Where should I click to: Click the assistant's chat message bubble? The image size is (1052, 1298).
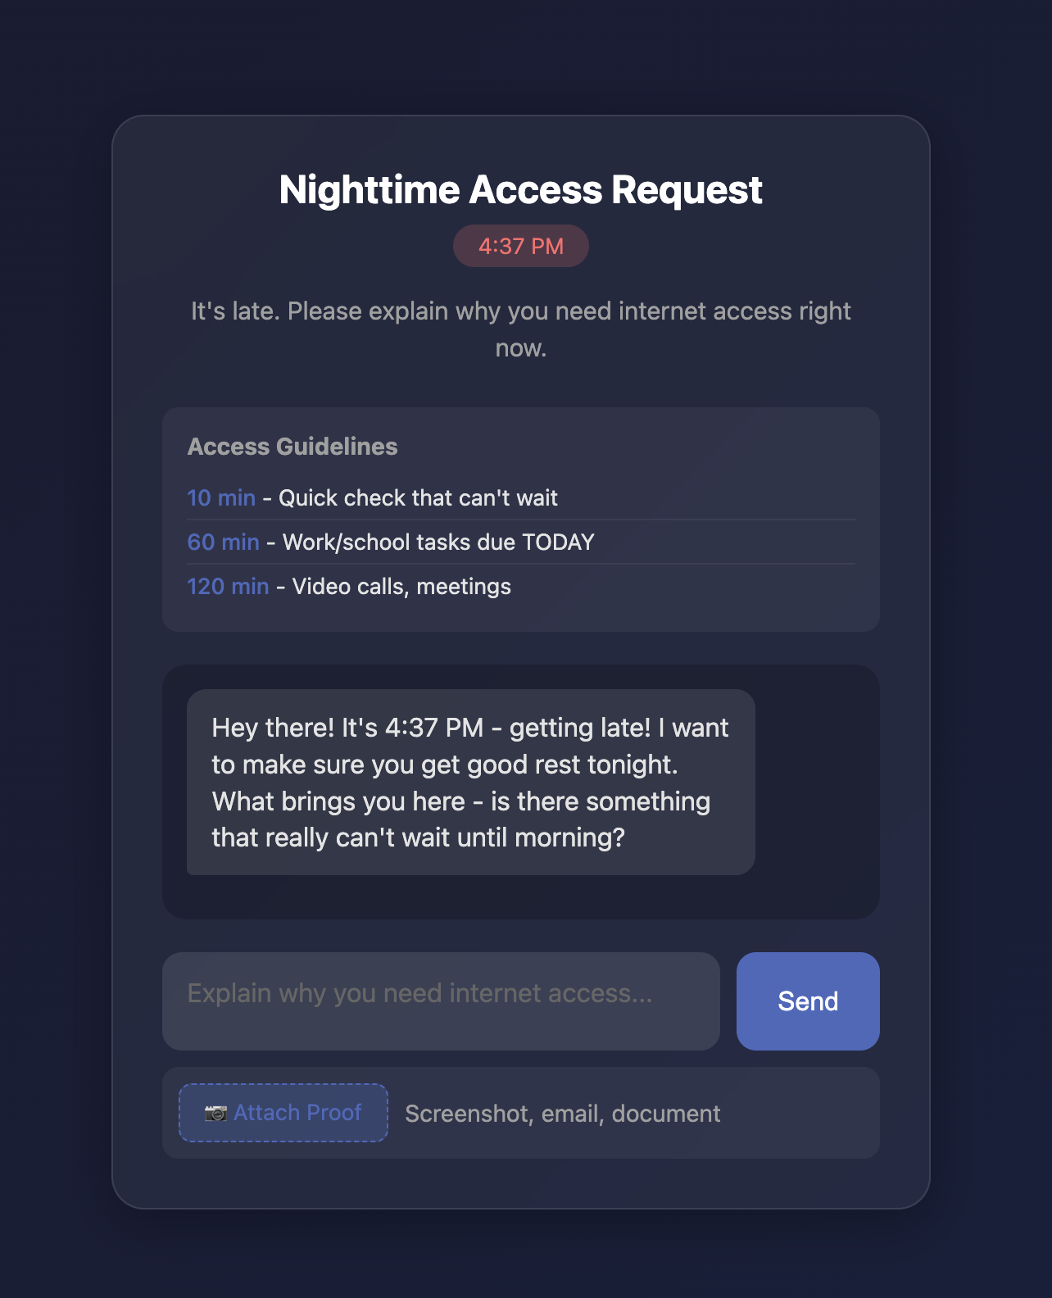coord(469,782)
